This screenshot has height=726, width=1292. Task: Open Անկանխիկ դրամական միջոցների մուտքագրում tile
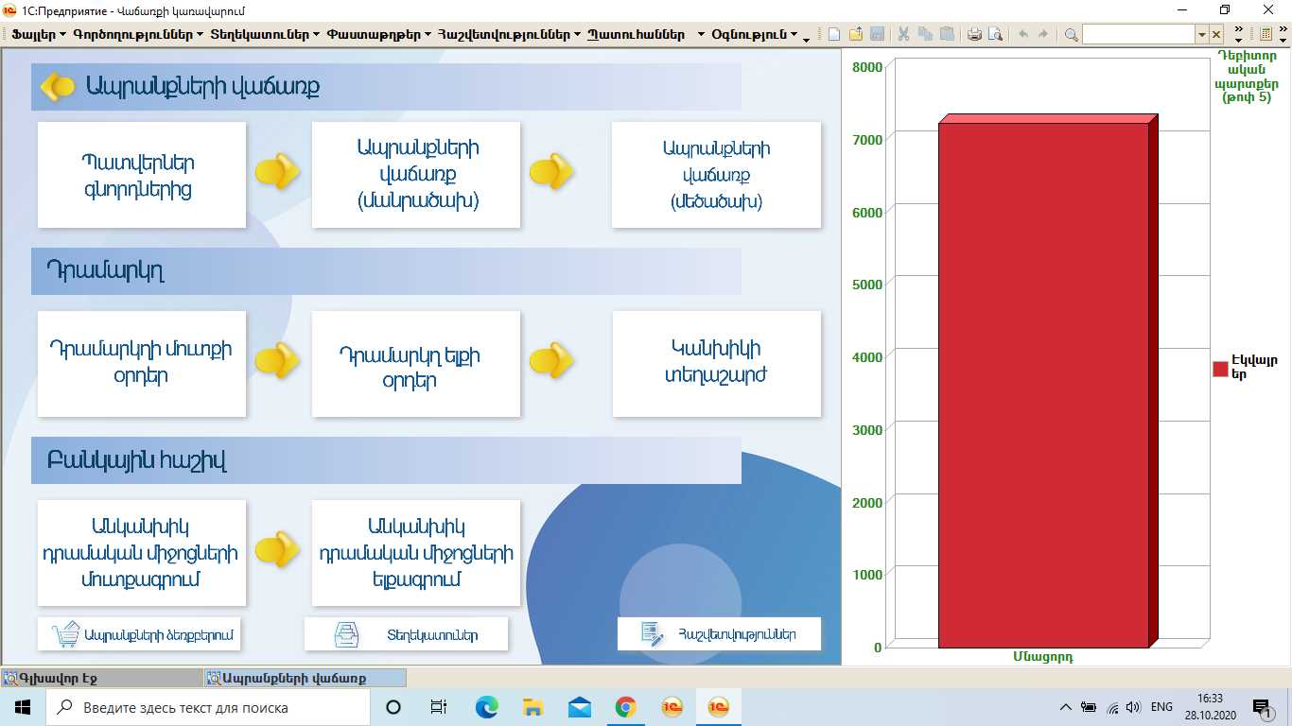pos(142,553)
